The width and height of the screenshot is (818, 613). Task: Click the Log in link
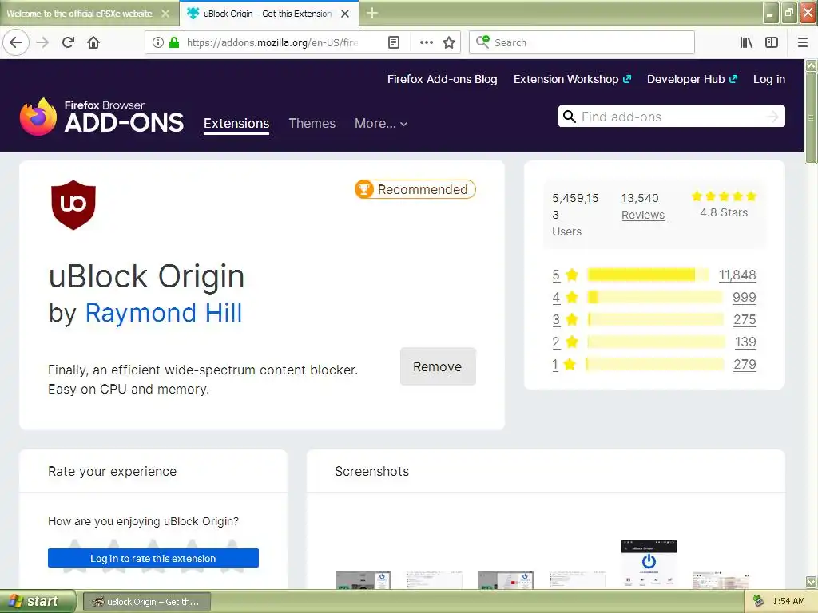pos(769,79)
